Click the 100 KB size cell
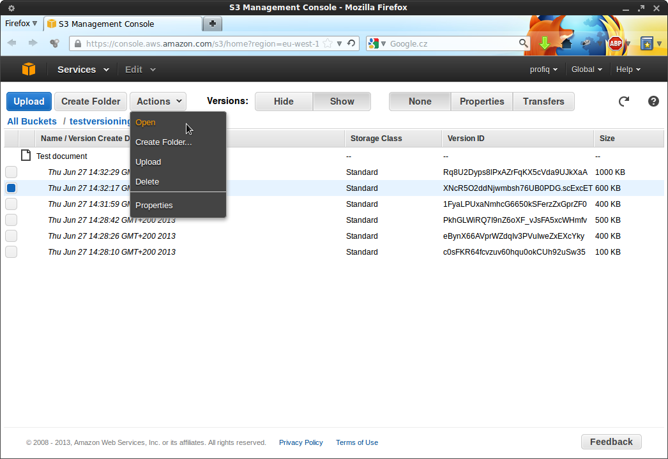This screenshot has width=668, height=459. [608, 252]
